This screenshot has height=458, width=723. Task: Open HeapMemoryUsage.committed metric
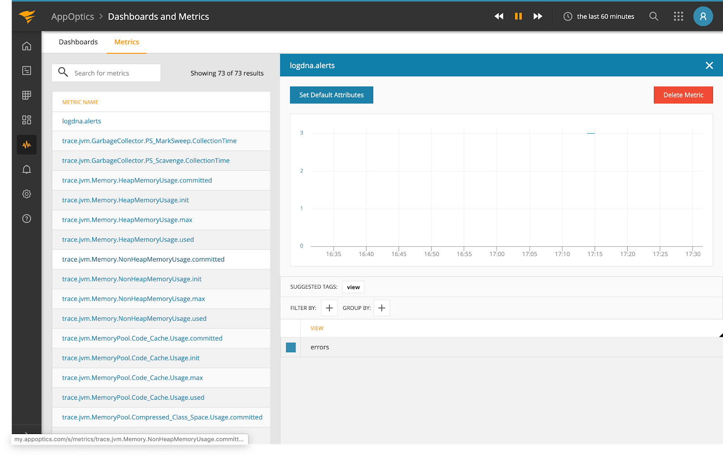(137, 180)
